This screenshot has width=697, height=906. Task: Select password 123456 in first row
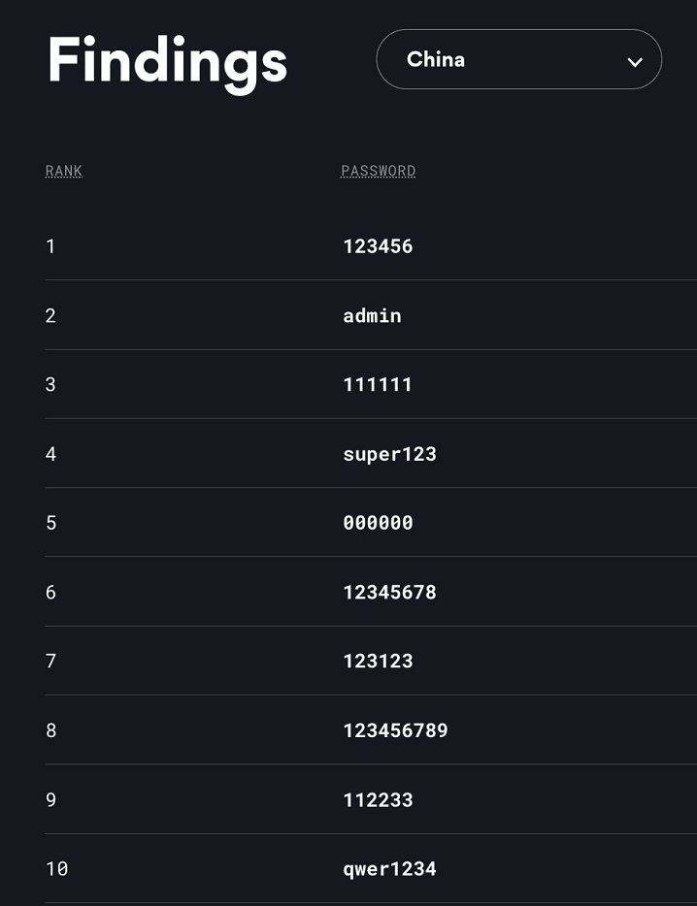coord(378,246)
